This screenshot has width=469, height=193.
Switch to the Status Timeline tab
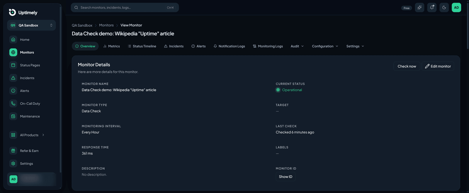(x=142, y=46)
